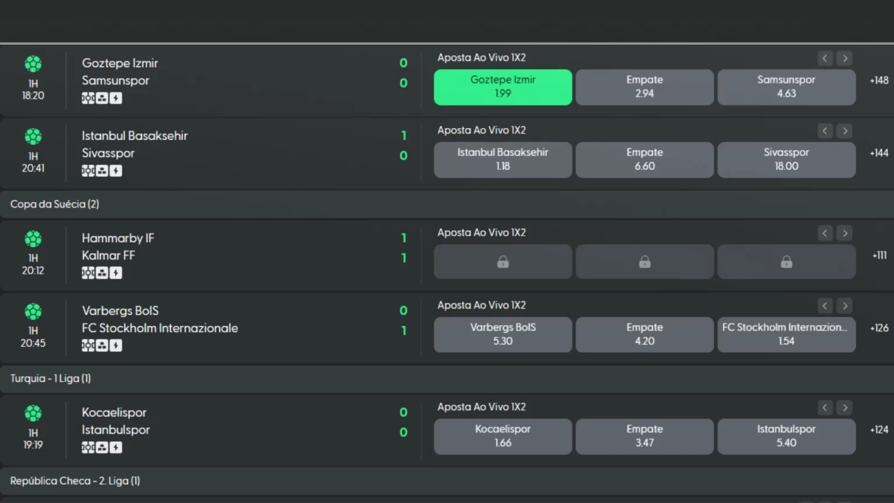
Task: Click lightning bolt icon under Samsunspor
Action: (116, 98)
